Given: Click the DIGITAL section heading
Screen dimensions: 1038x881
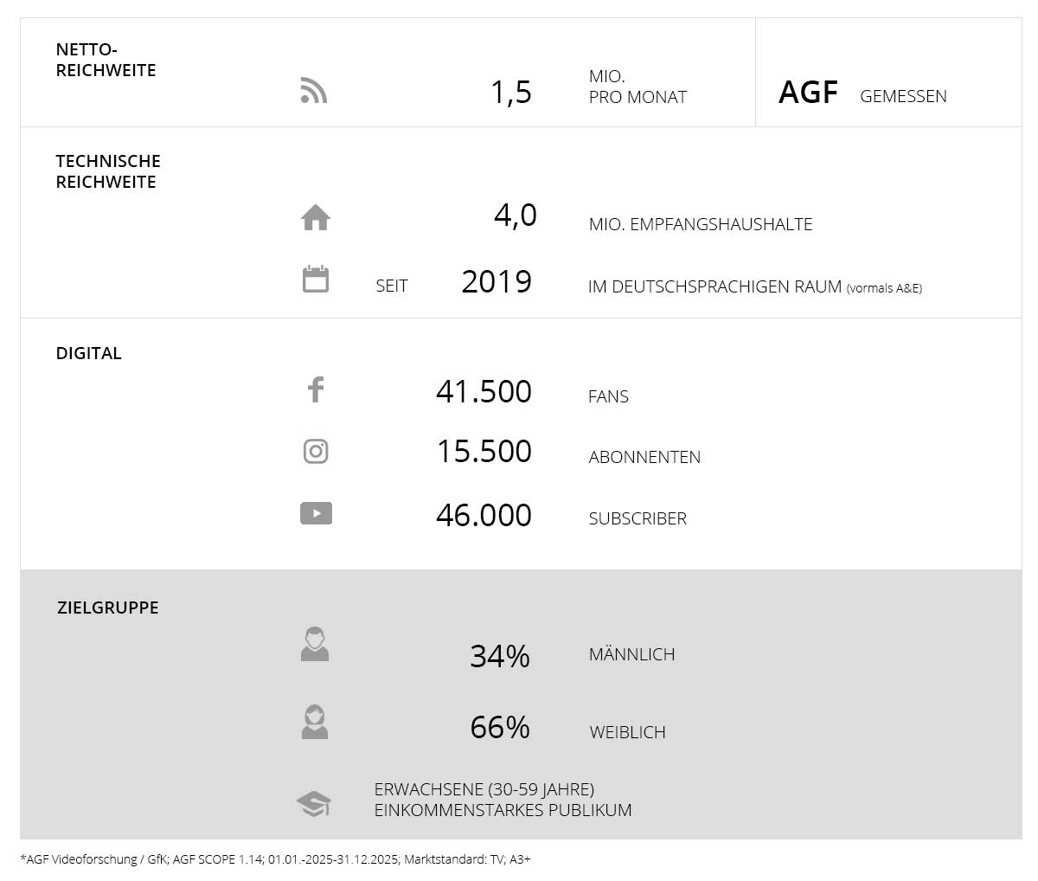Looking at the screenshot, I should coord(89,353).
